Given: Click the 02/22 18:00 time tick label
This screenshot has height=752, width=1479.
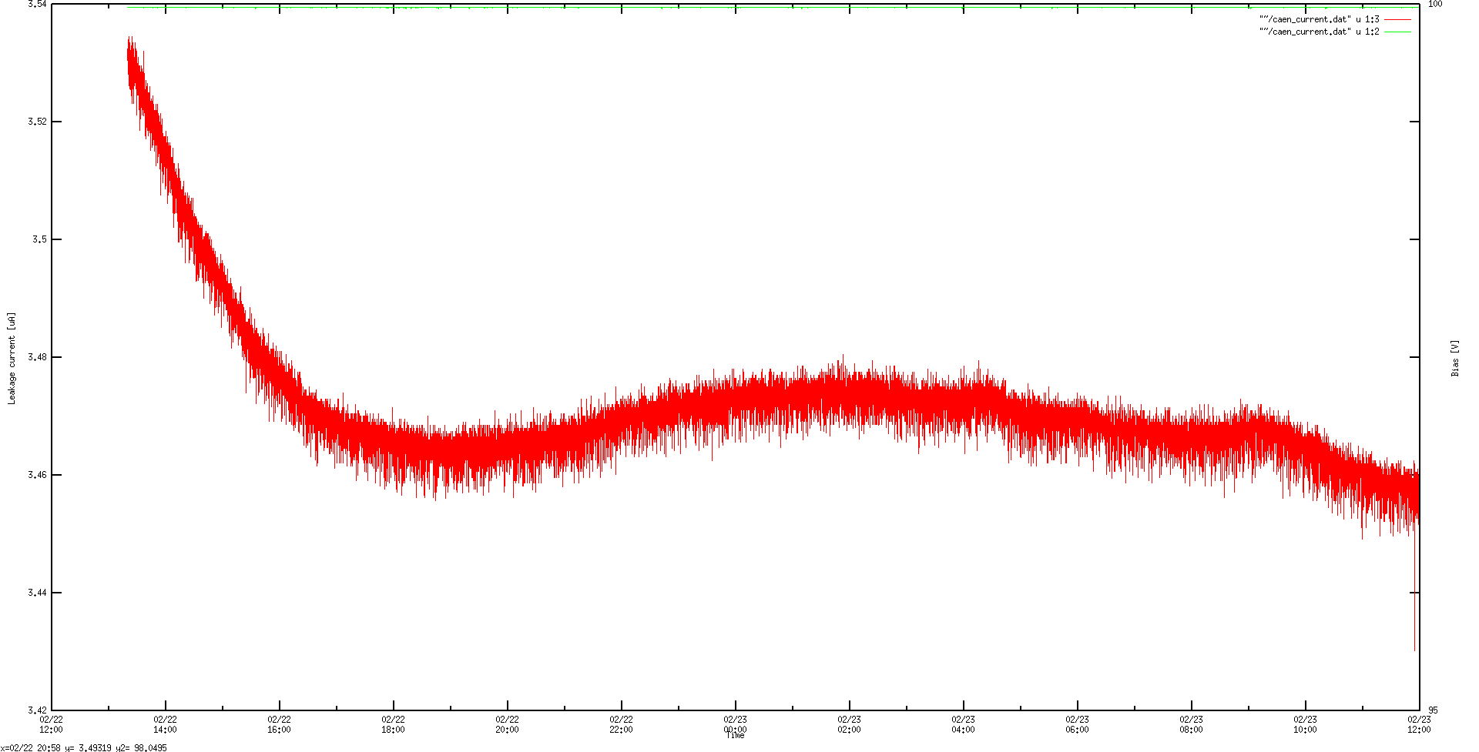Looking at the screenshot, I should (393, 724).
